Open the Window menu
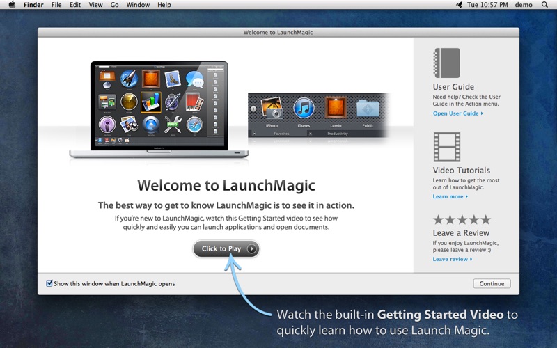This screenshot has width=557, height=348. pos(138,5)
